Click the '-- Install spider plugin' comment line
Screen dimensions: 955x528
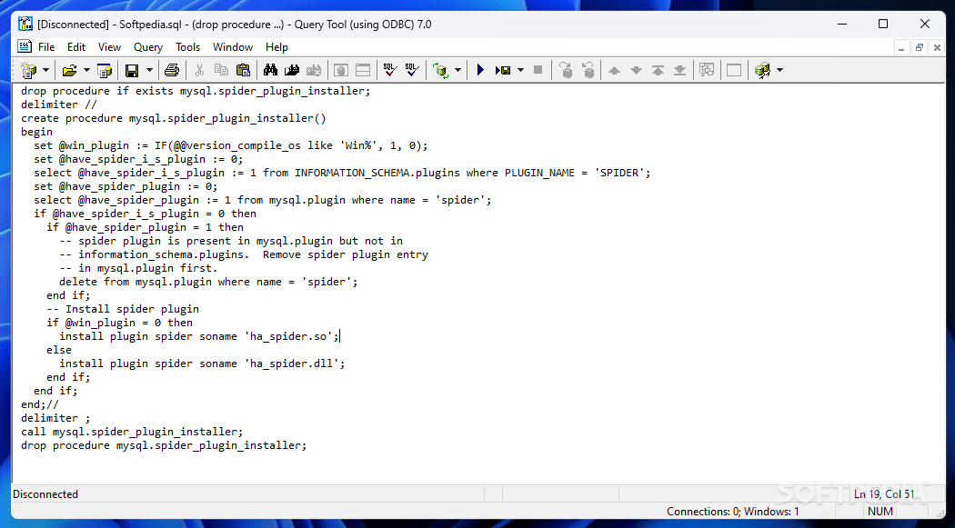click(x=123, y=309)
